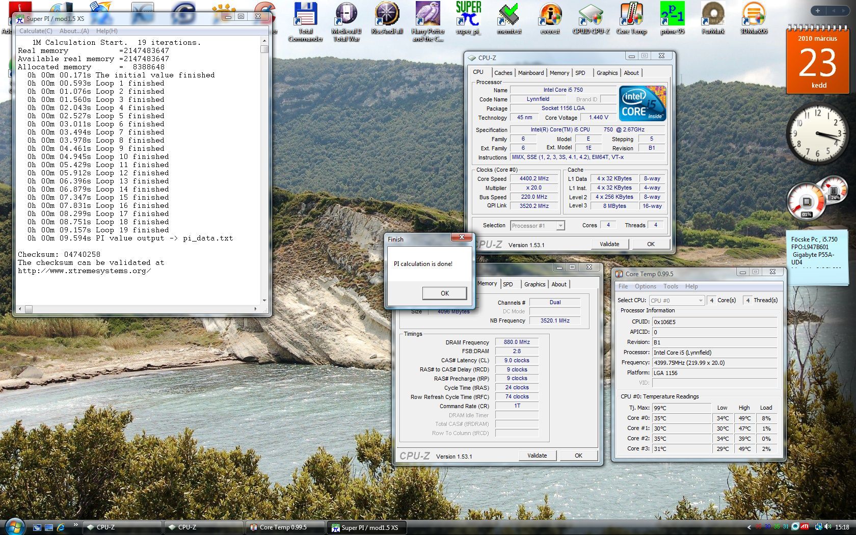The width and height of the screenshot is (856, 535).
Task: Open the Options menu in Core Temp
Action: (645, 286)
